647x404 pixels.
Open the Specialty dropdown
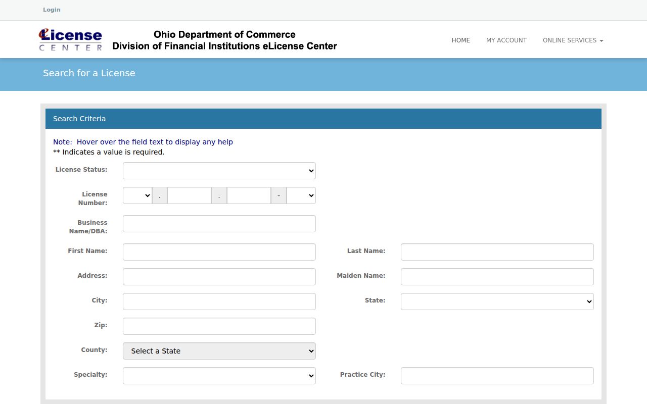click(219, 376)
